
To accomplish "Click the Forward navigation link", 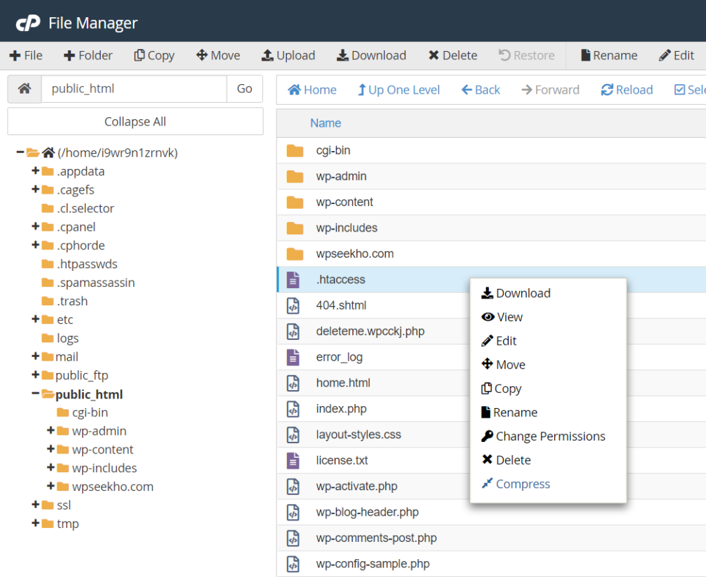I will click(x=550, y=90).
